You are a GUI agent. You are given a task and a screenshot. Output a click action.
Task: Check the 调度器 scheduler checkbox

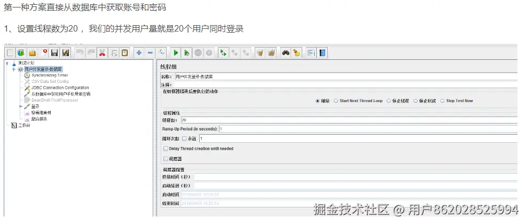[166, 159]
